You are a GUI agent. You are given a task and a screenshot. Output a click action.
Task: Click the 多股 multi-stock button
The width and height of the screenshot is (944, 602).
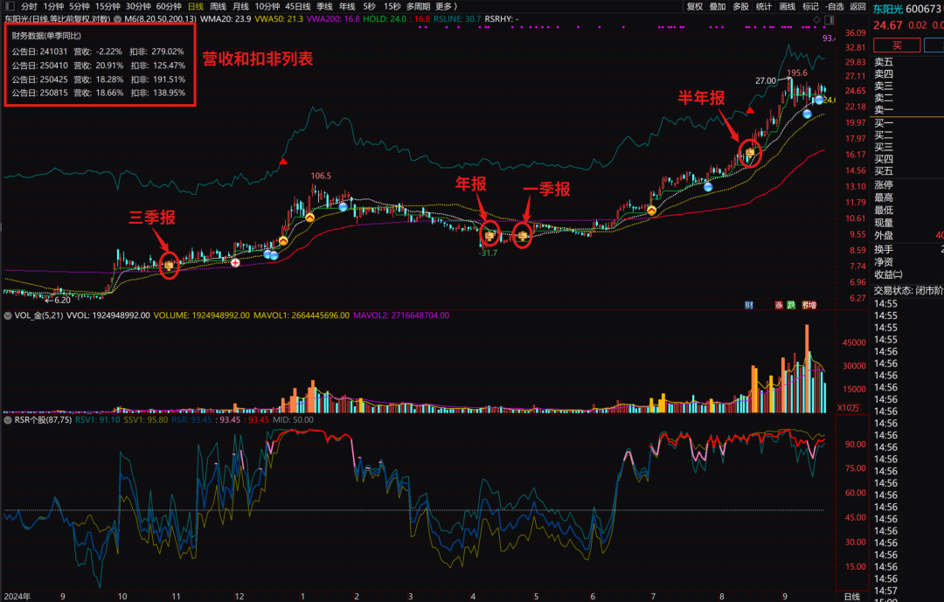click(x=741, y=7)
